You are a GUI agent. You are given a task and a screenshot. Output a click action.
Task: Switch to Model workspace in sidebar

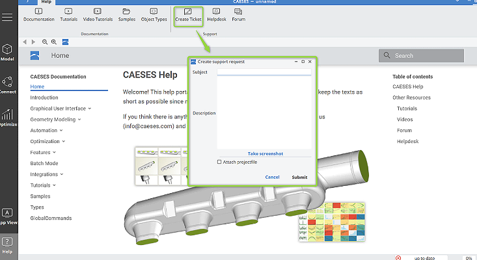(x=7, y=52)
